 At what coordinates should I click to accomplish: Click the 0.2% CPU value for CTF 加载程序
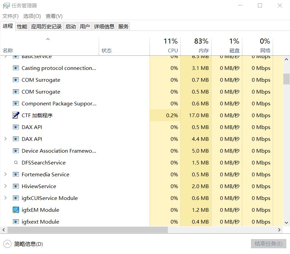(x=172, y=116)
